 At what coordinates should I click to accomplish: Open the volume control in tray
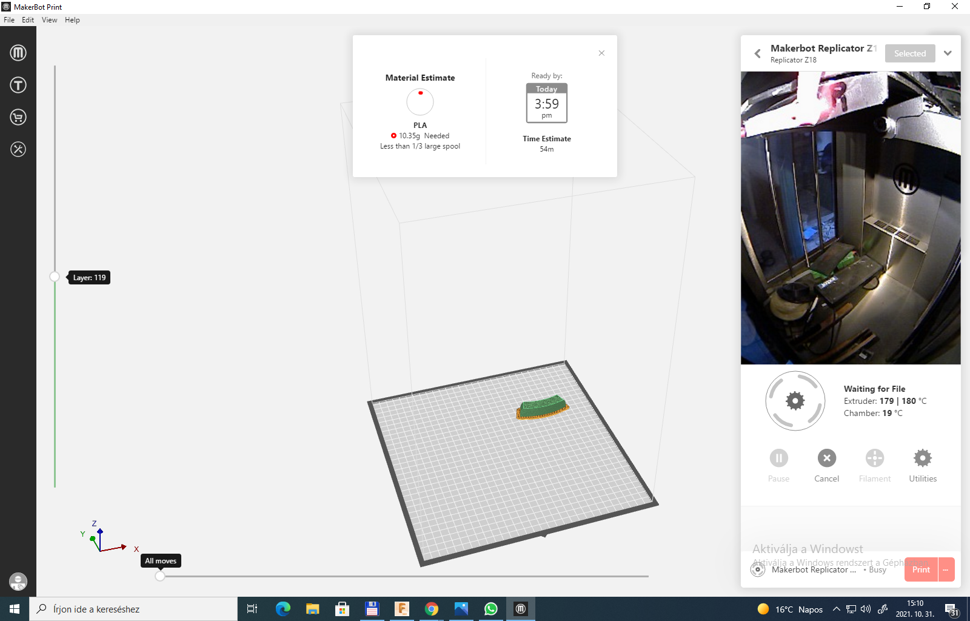click(866, 609)
